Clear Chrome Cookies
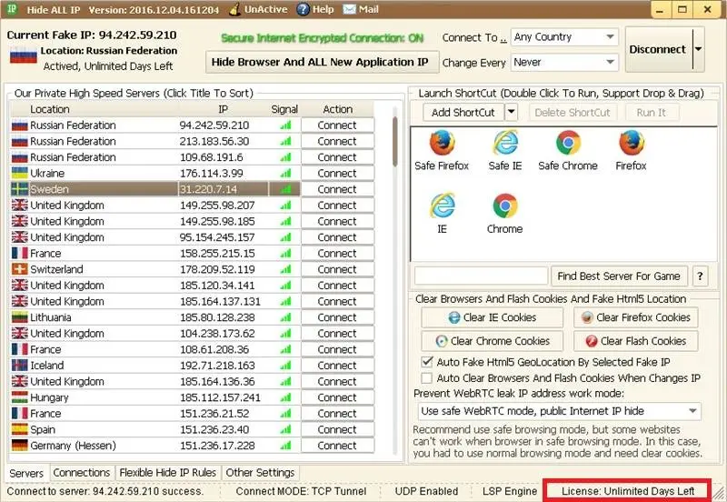The height and width of the screenshot is (502, 727). pyautogui.click(x=492, y=341)
